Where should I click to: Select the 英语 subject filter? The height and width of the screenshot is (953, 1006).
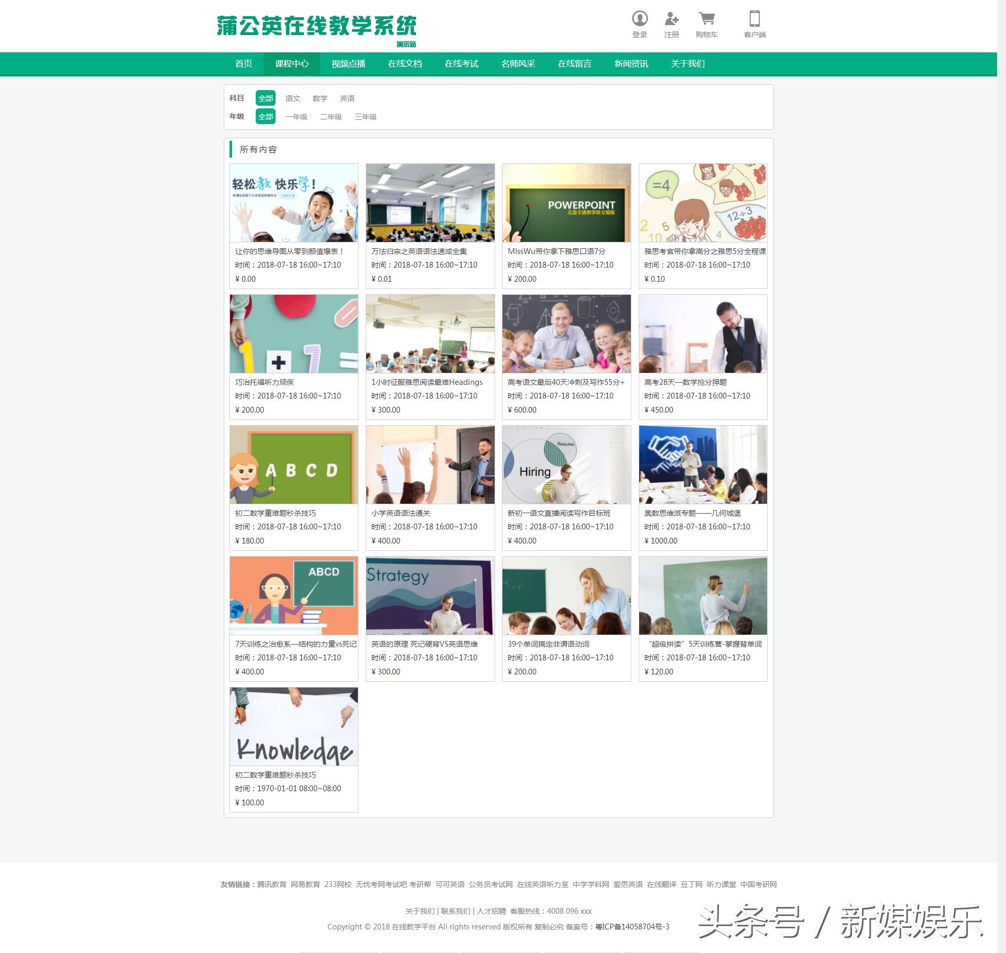point(347,98)
